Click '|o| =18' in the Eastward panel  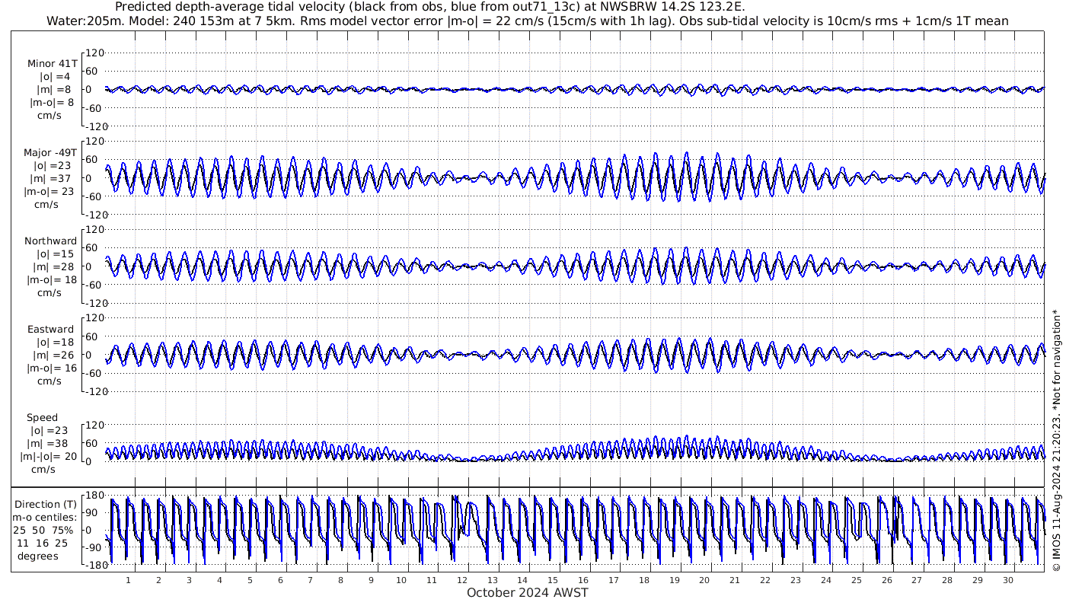(55, 343)
